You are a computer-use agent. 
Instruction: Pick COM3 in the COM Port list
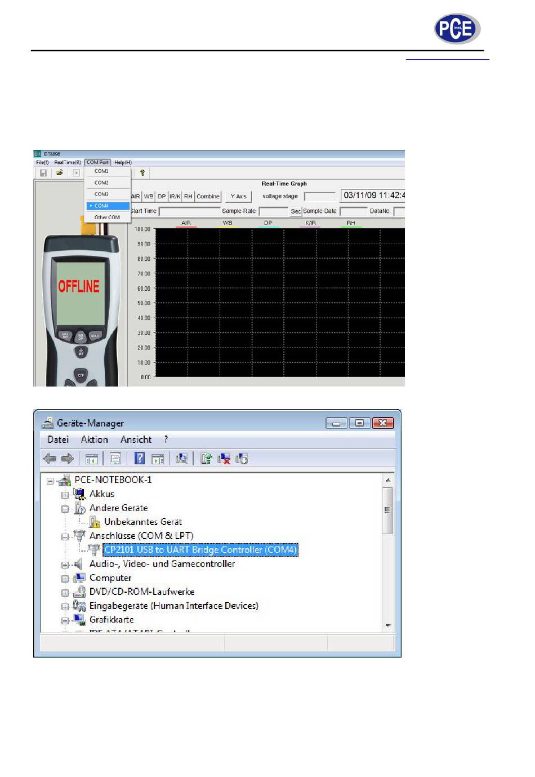(x=101, y=194)
